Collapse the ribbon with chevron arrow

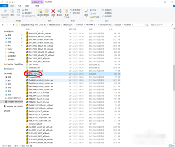click(x=171, y=6)
